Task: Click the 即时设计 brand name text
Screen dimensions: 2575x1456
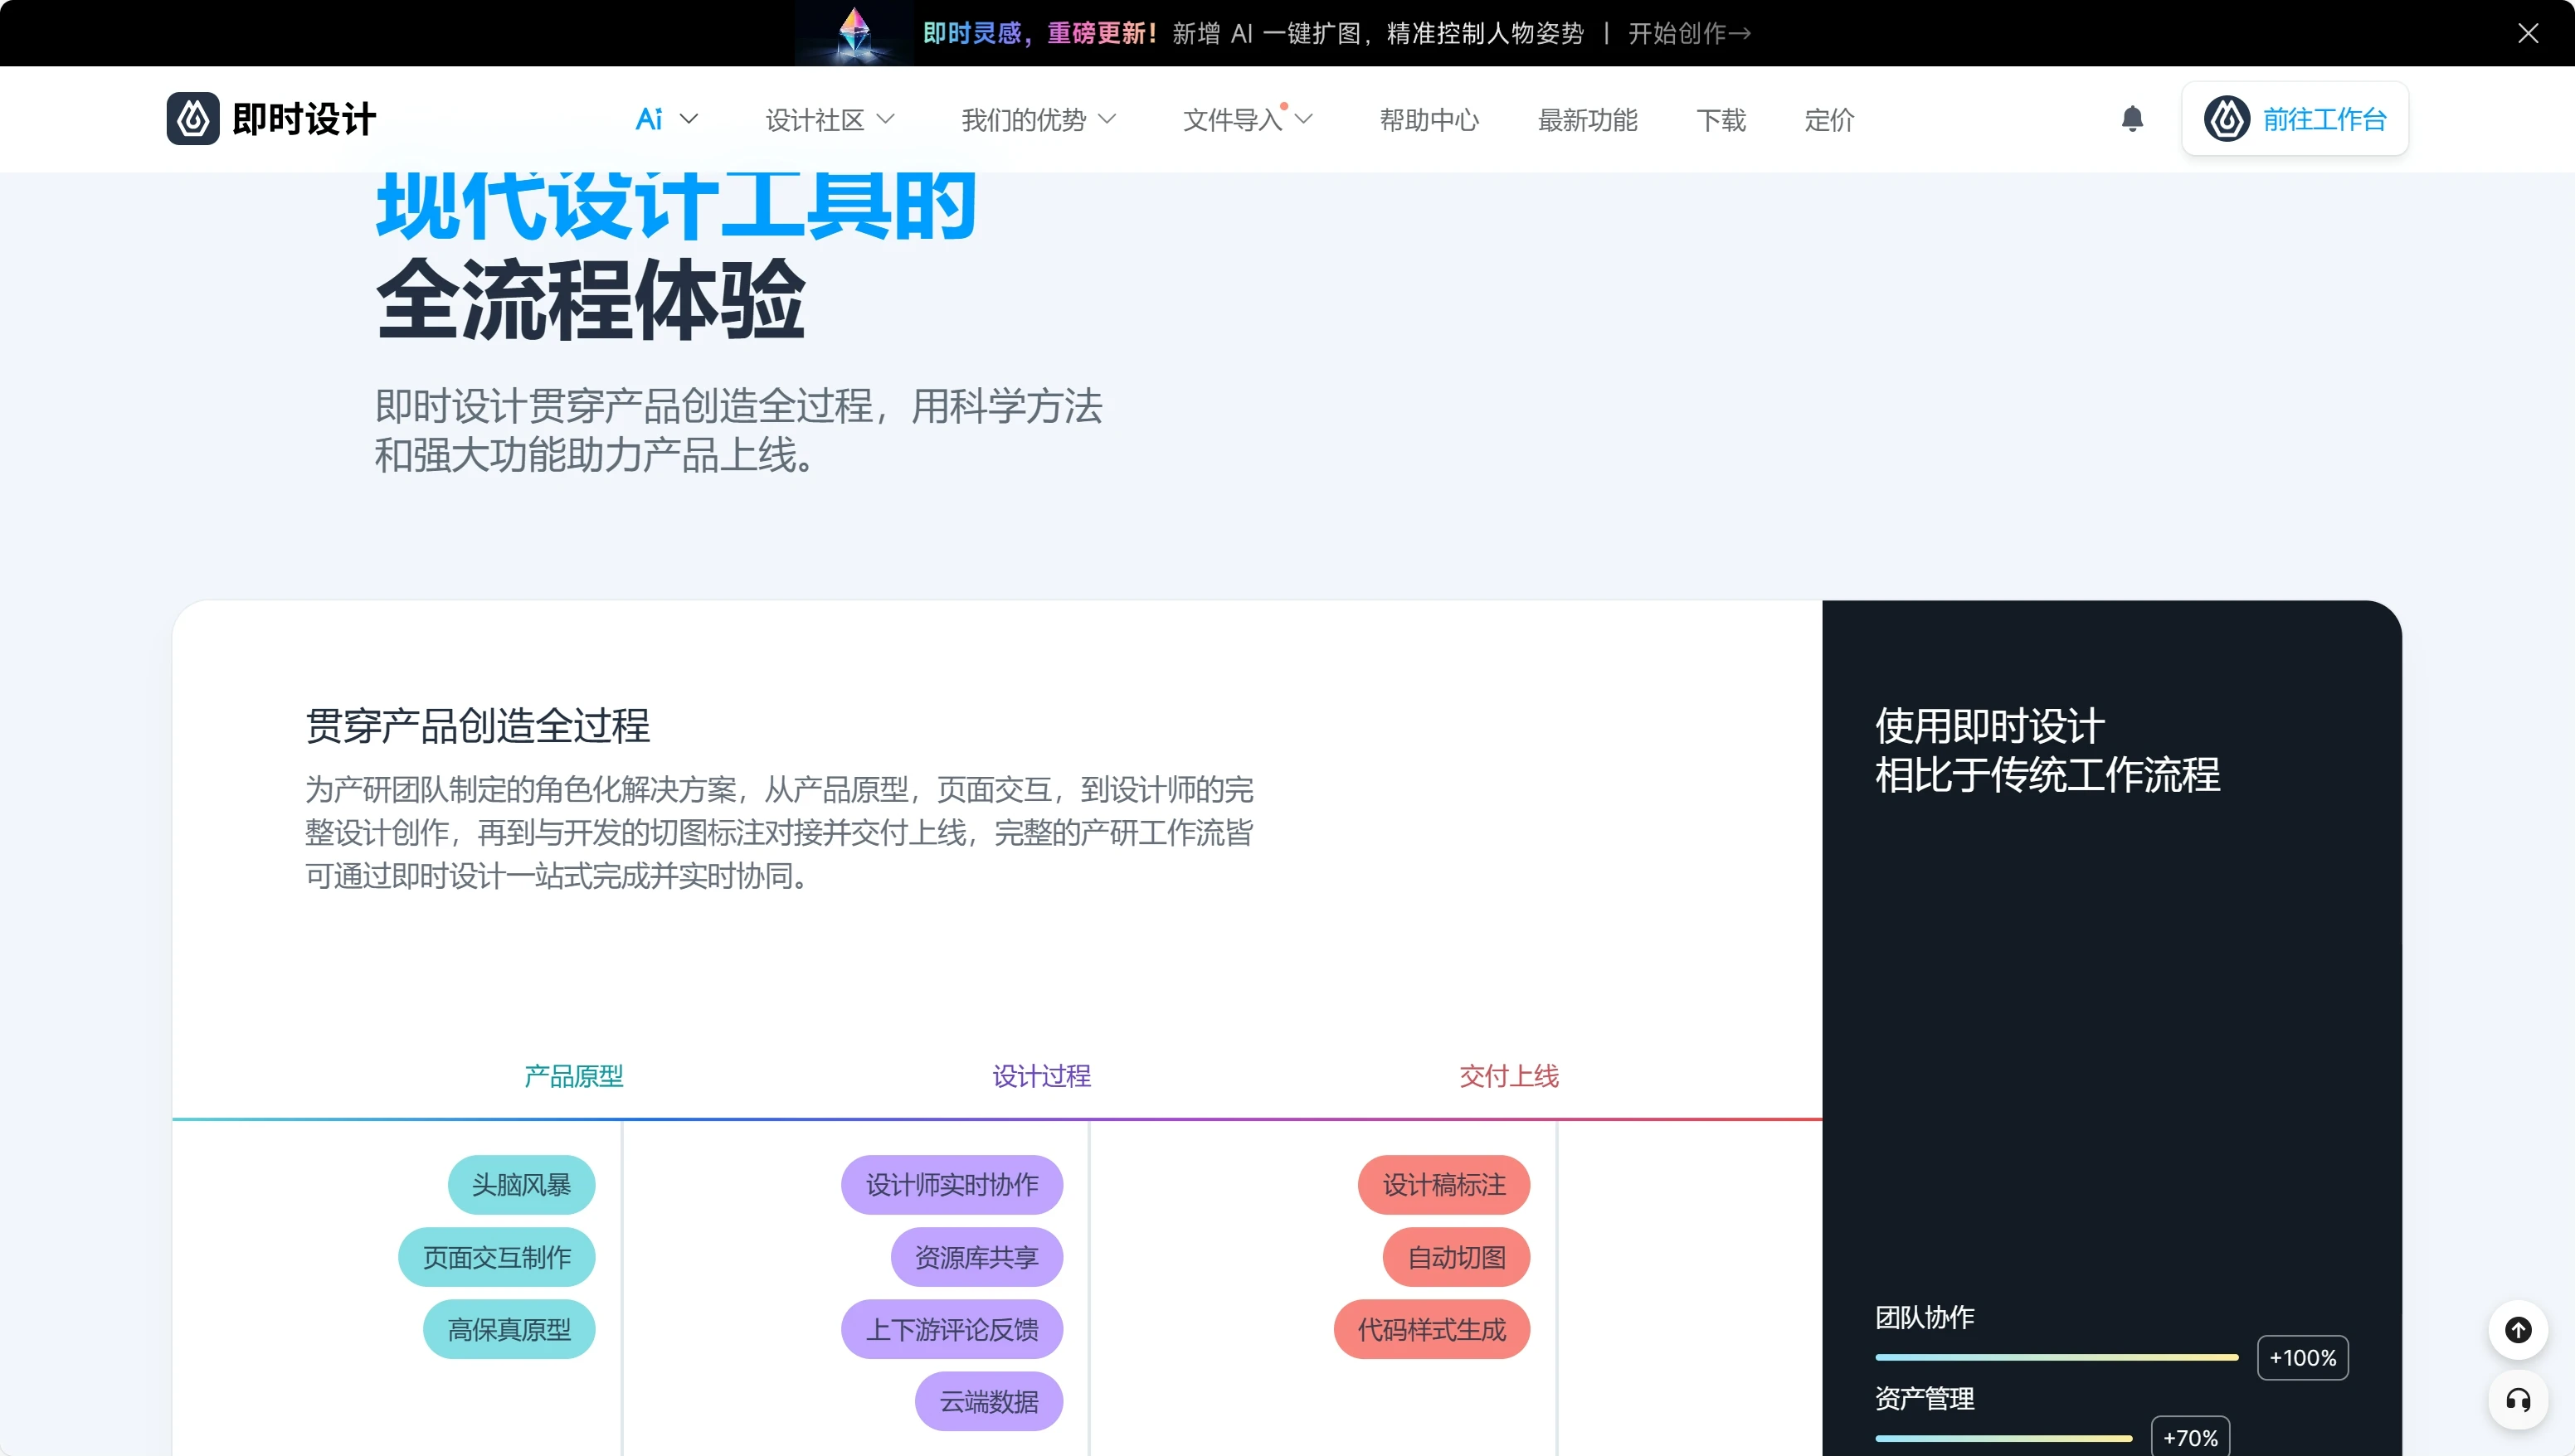Action: pos(304,120)
